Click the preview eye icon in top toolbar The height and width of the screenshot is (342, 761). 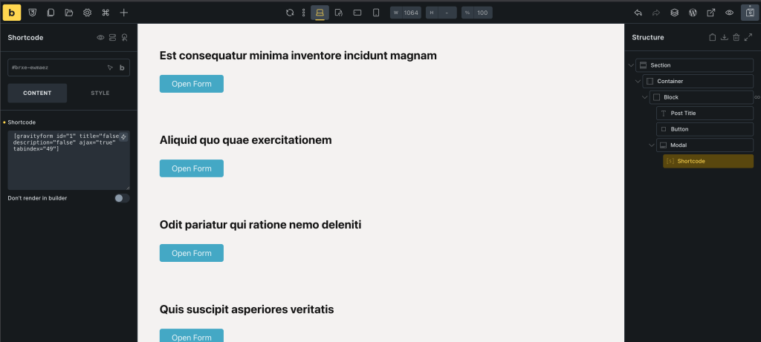coord(729,13)
